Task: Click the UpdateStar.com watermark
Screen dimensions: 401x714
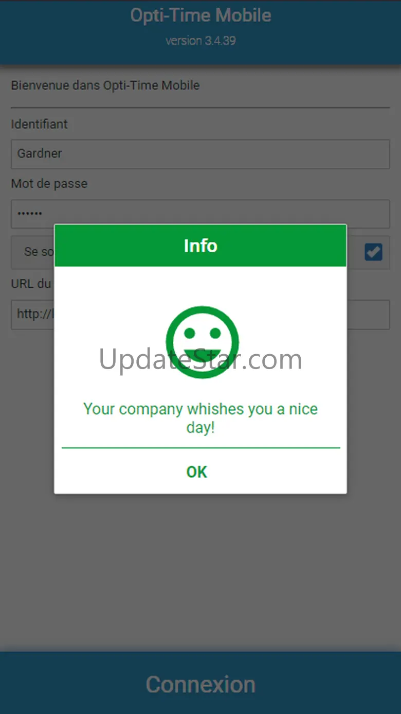Action: click(200, 359)
